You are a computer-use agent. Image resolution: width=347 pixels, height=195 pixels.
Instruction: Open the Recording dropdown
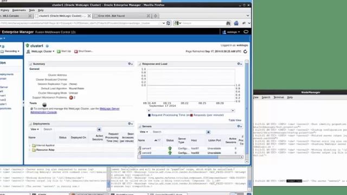pyautogui.click(x=10, y=51)
